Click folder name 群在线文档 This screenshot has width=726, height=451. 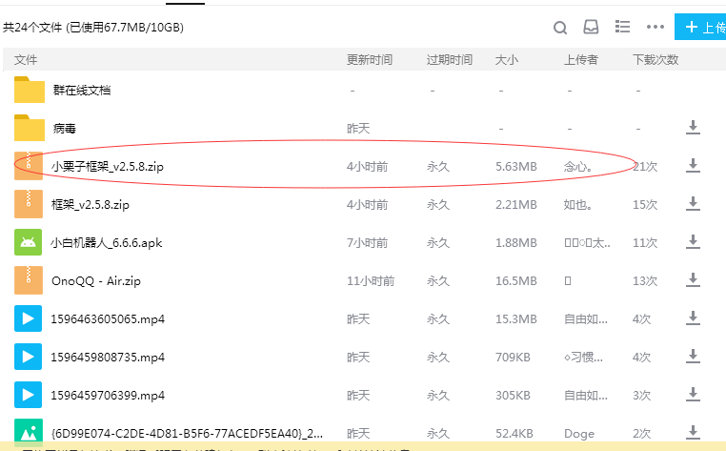pos(82,90)
